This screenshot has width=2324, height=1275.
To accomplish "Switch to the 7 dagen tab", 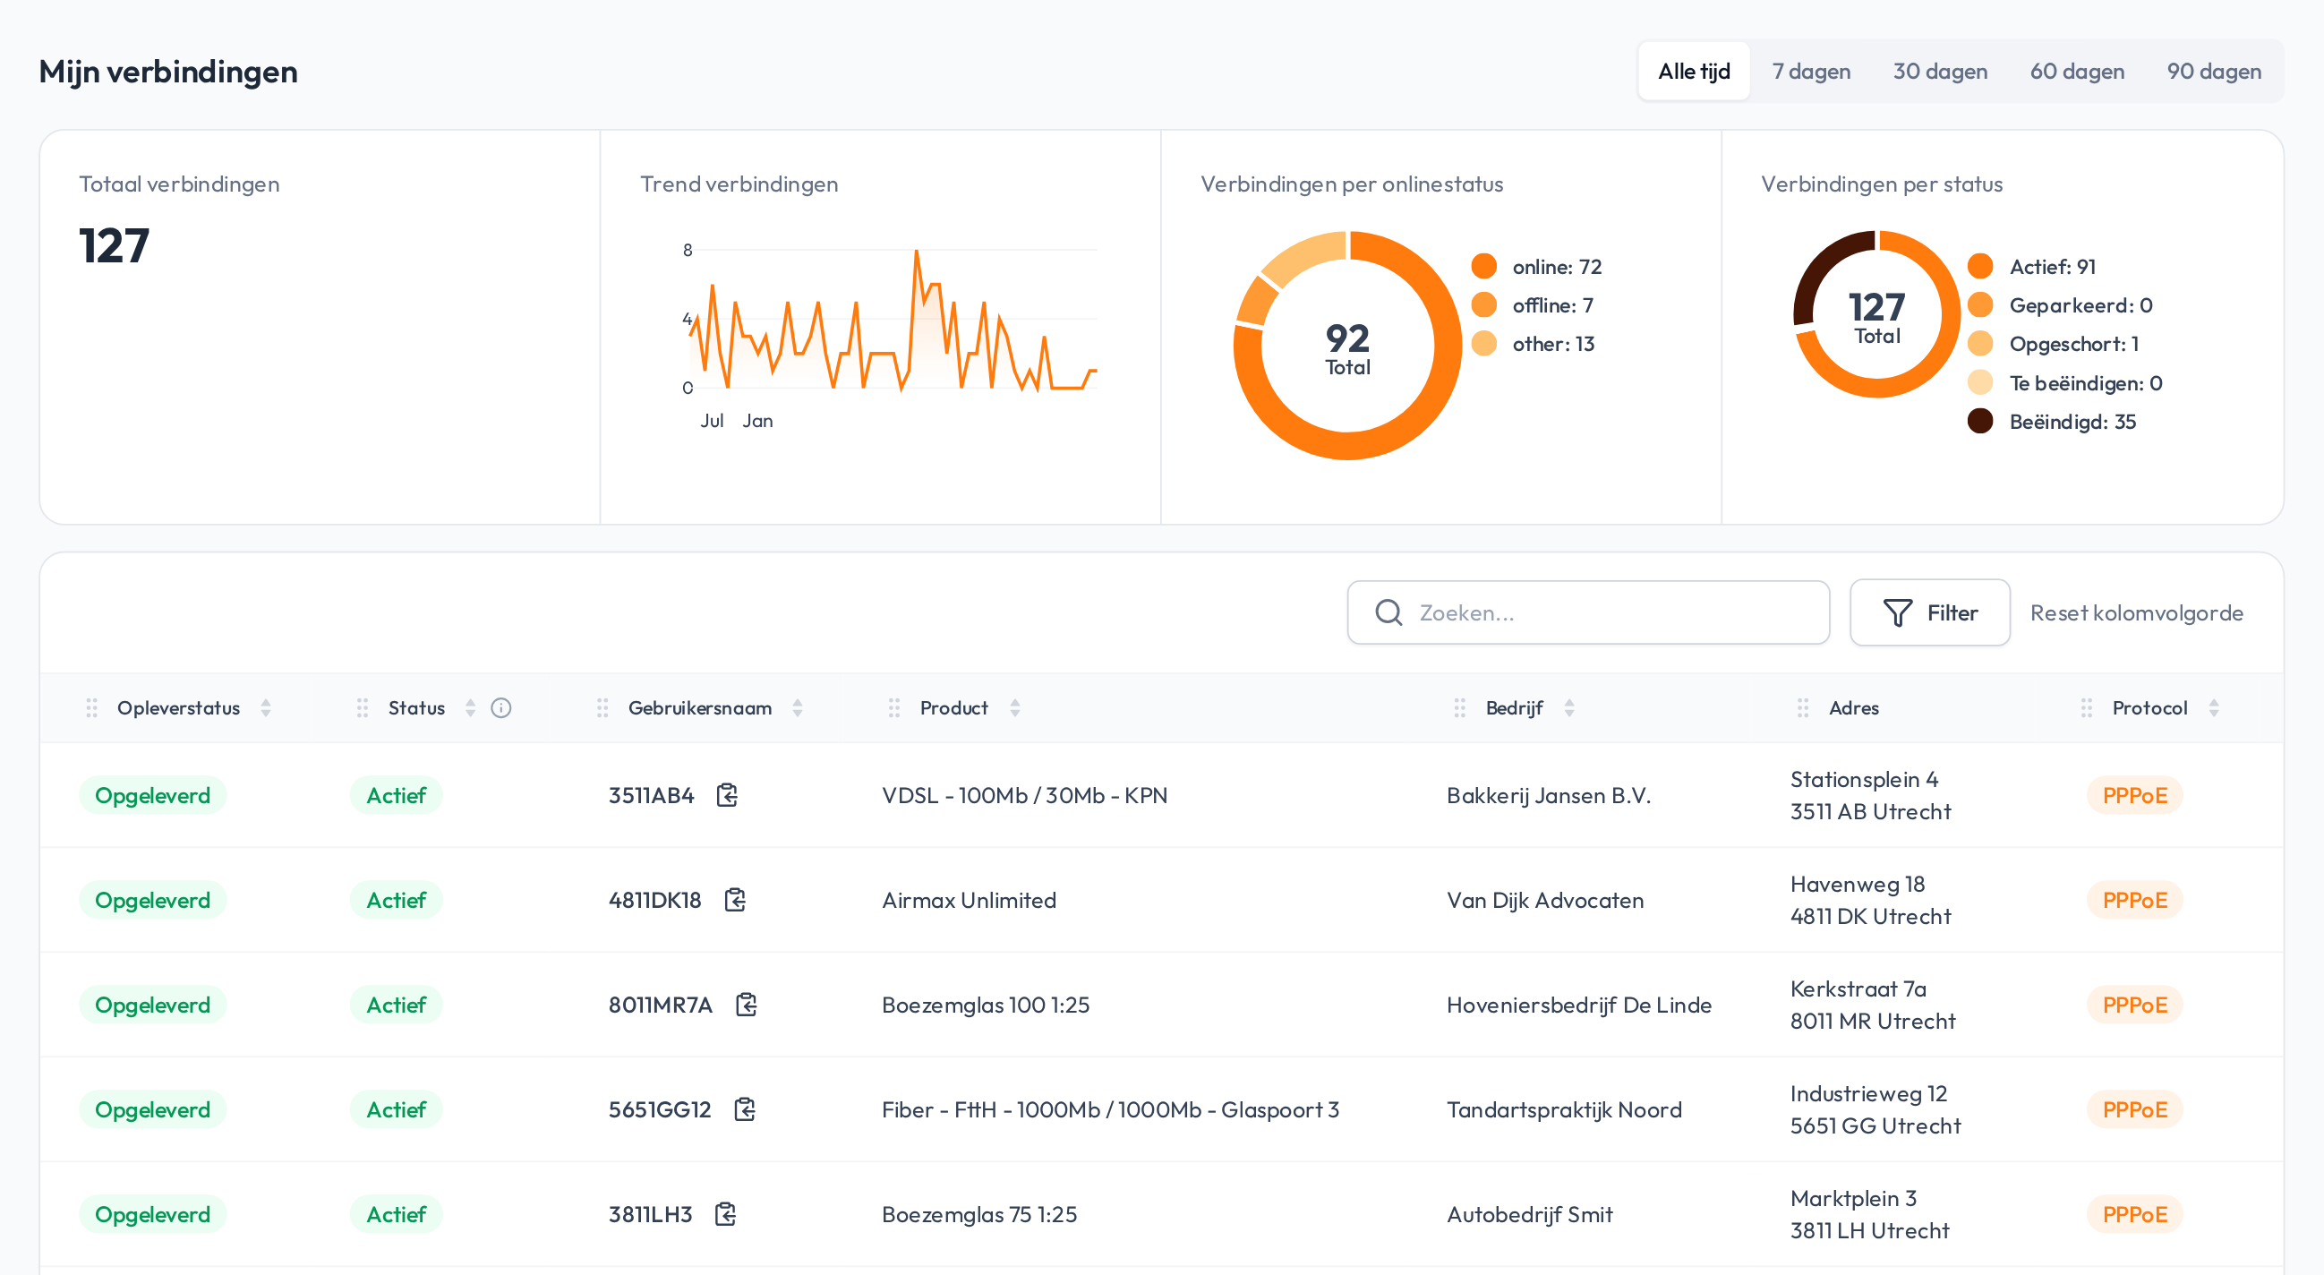I will [x=1811, y=72].
